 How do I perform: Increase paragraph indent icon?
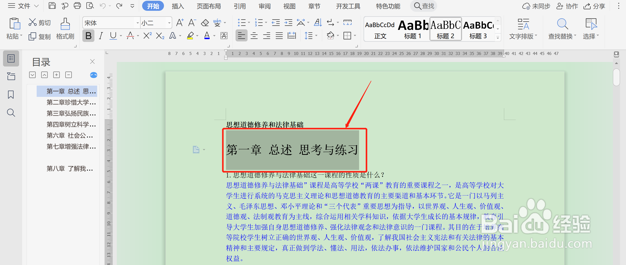[x=288, y=23]
